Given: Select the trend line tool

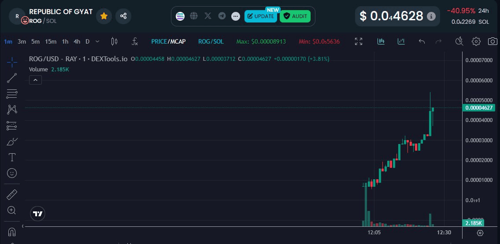Looking at the screenshot, I should coord(12,78).
